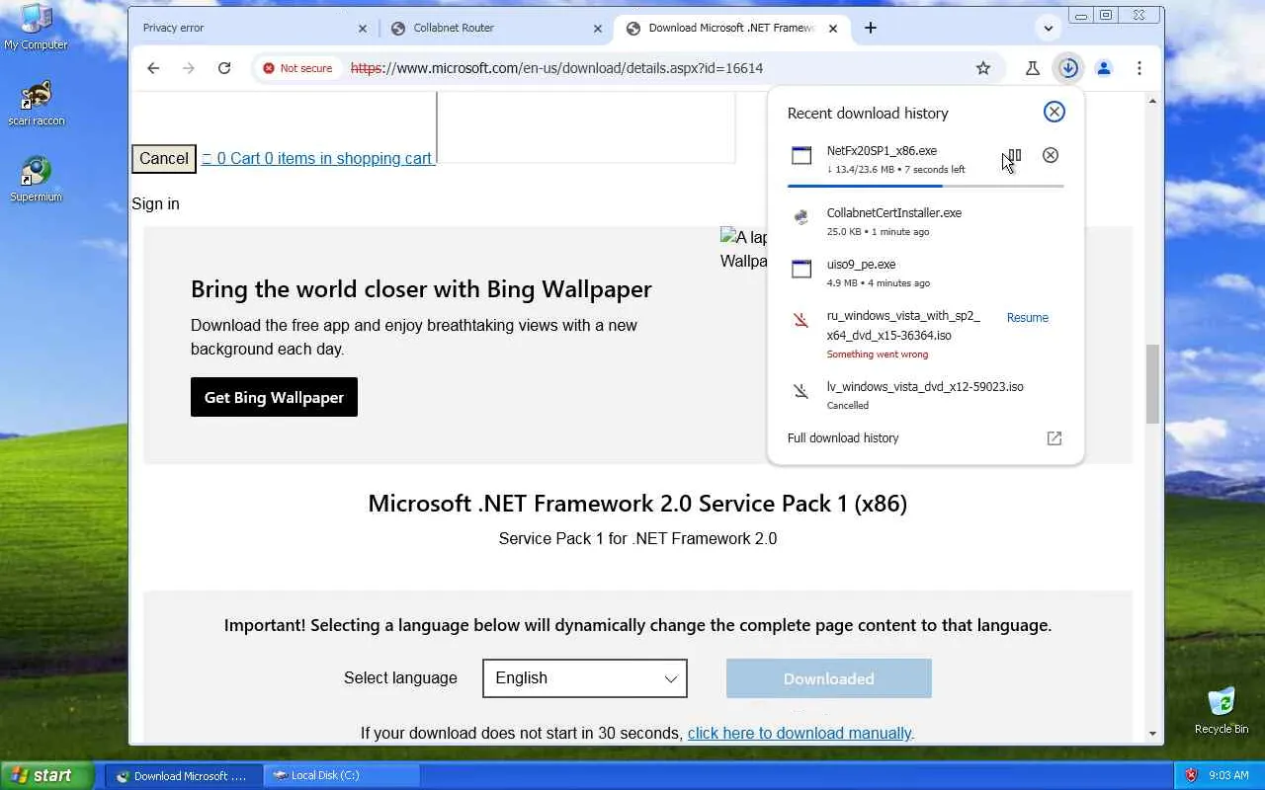Click the uiso9_pe.exe file icon
This screenshot has width=1265, height=790.
[801, 269]
